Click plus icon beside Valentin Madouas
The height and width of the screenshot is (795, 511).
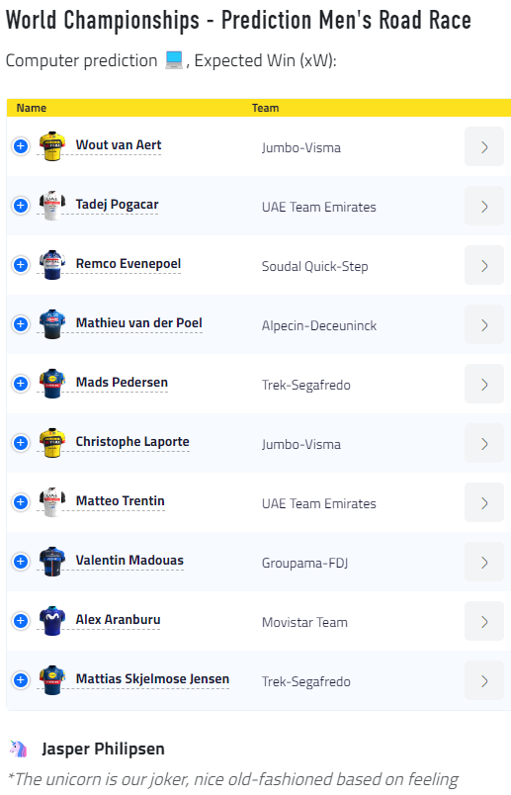(x=21, y=562)
